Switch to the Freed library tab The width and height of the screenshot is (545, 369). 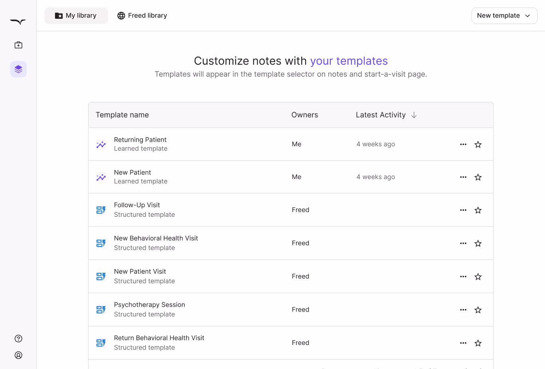click(142, 16)
